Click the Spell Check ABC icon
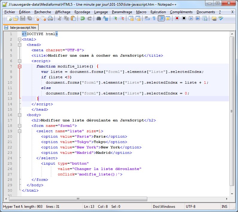 221,19
